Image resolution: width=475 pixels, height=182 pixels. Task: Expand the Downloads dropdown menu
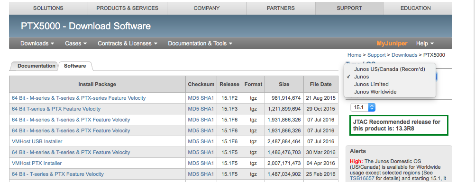click(x=37, y=43)
